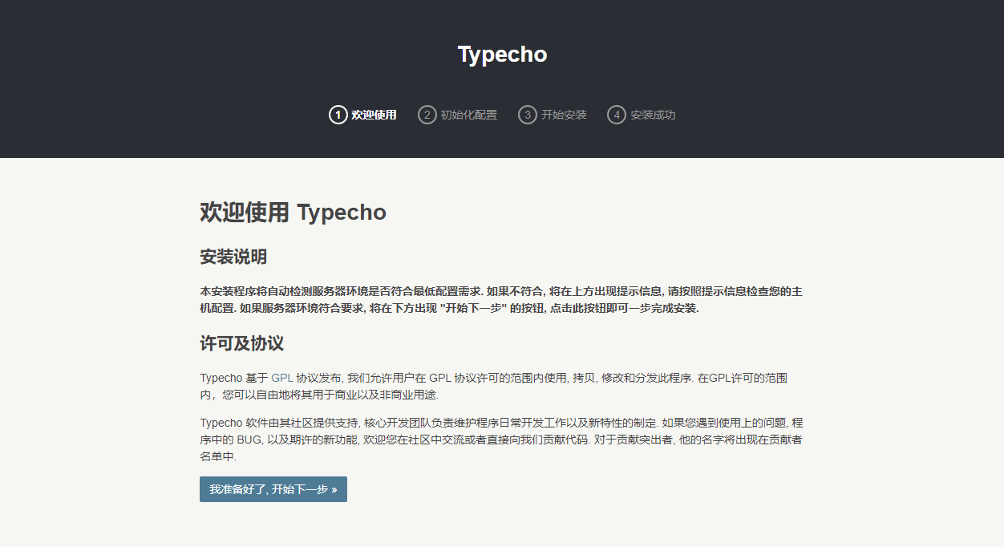Viewport: 1004px width, 547px height.
Task: Click the 许可及协议 heading
Action: 241,344
